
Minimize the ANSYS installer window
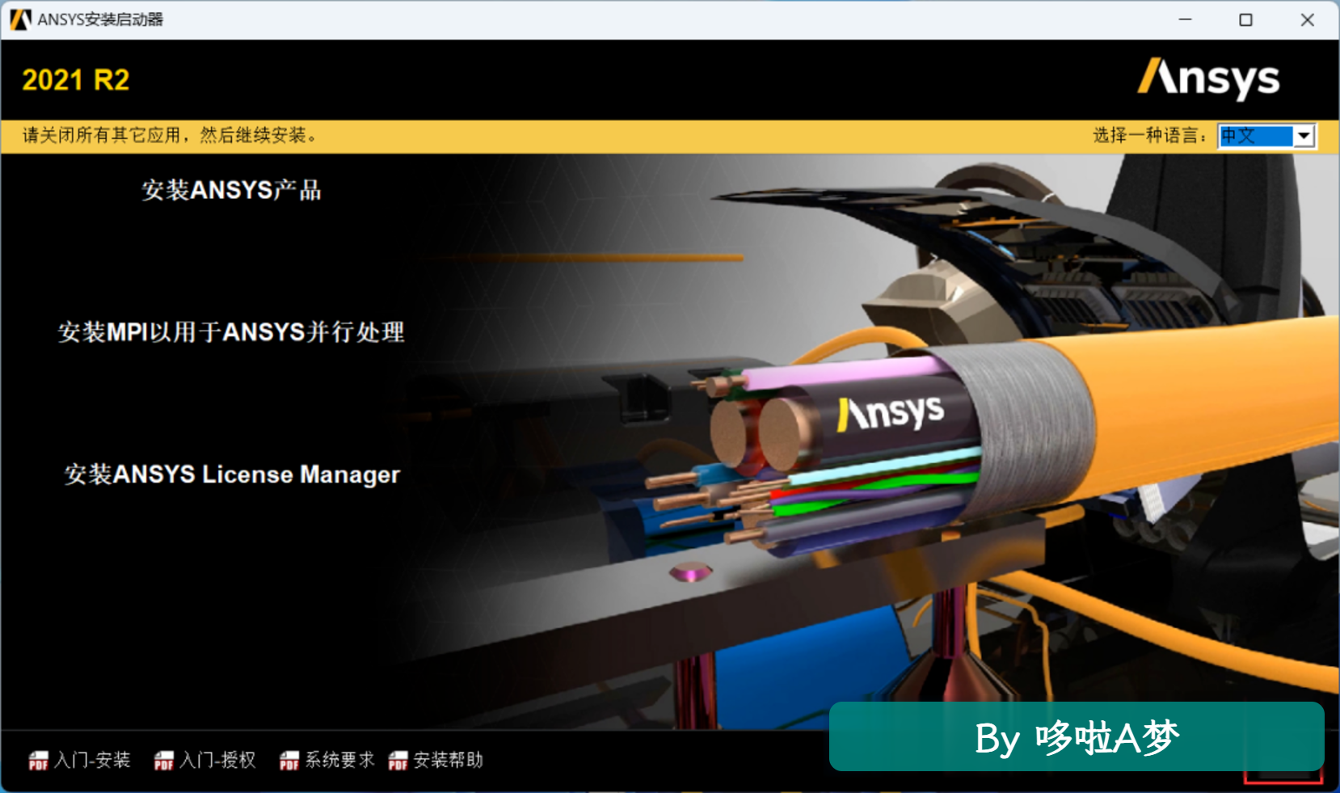(x=1185, y=19)
